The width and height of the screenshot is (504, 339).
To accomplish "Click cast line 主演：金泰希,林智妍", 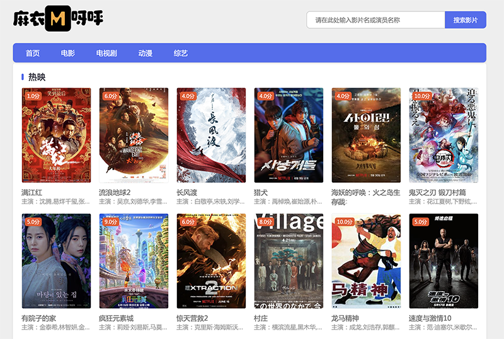I will coord(55,328).
